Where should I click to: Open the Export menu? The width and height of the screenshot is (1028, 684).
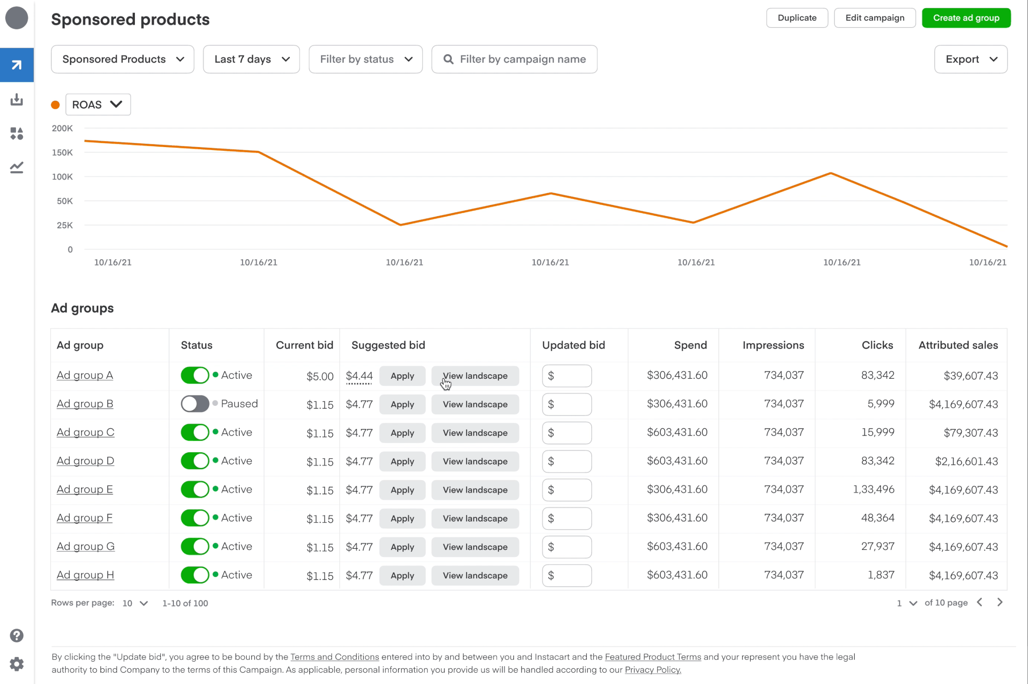coord(970,59)
